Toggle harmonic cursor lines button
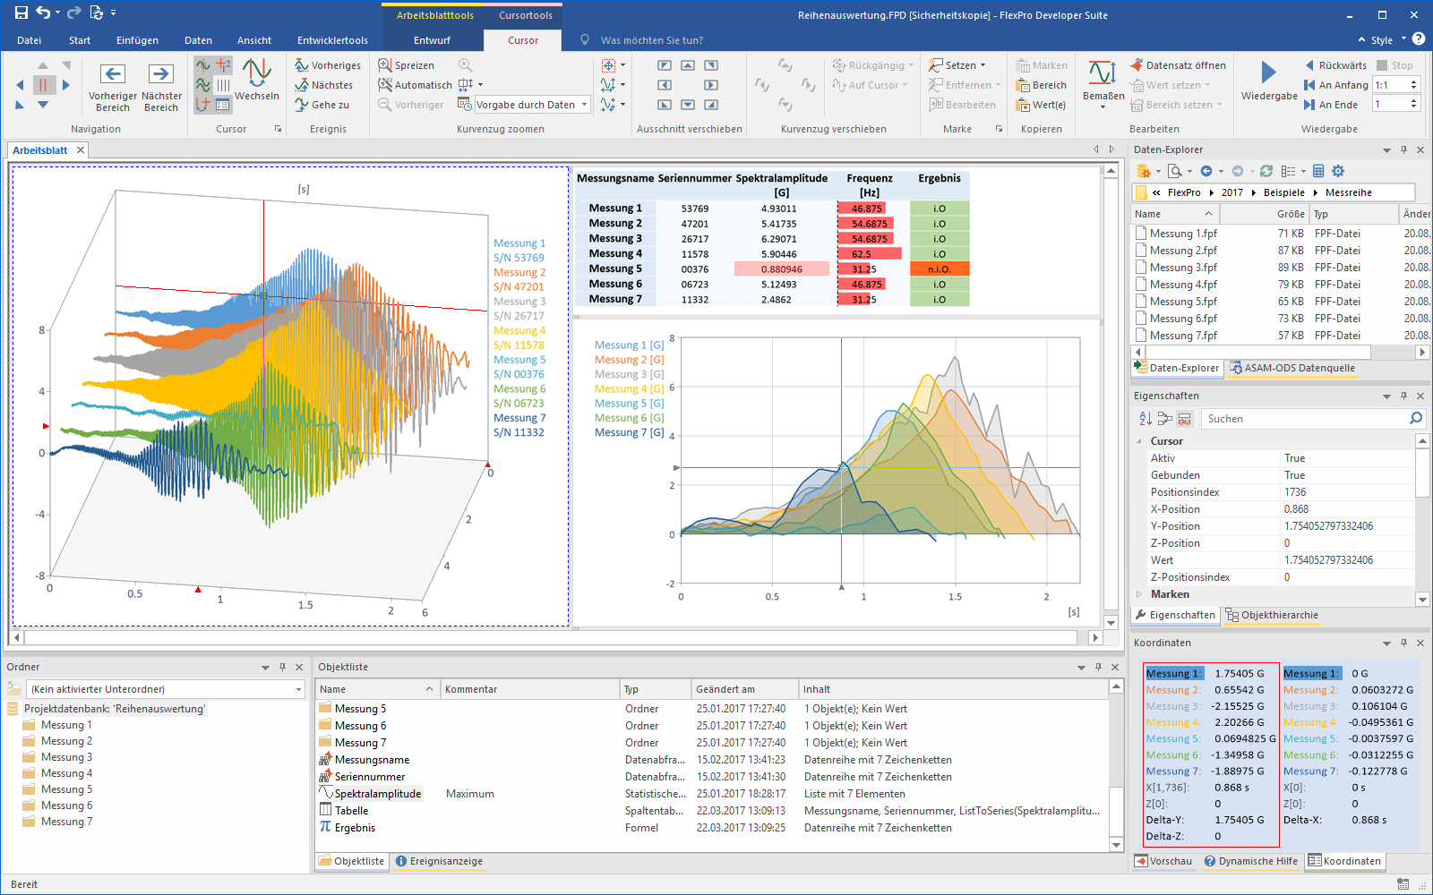Viewport: 1433px width, 895px height. coord(223,85)
